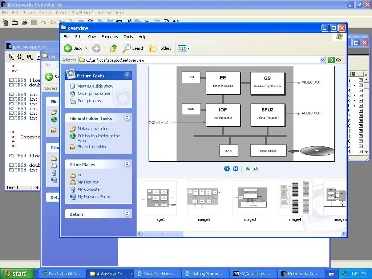This screenshot has height=279, width=372.
Task: Expand the Address bar dropdown list
Action: click(x=322, y=60)
